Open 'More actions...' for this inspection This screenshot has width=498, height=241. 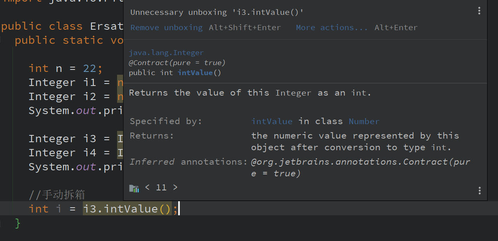332,28
